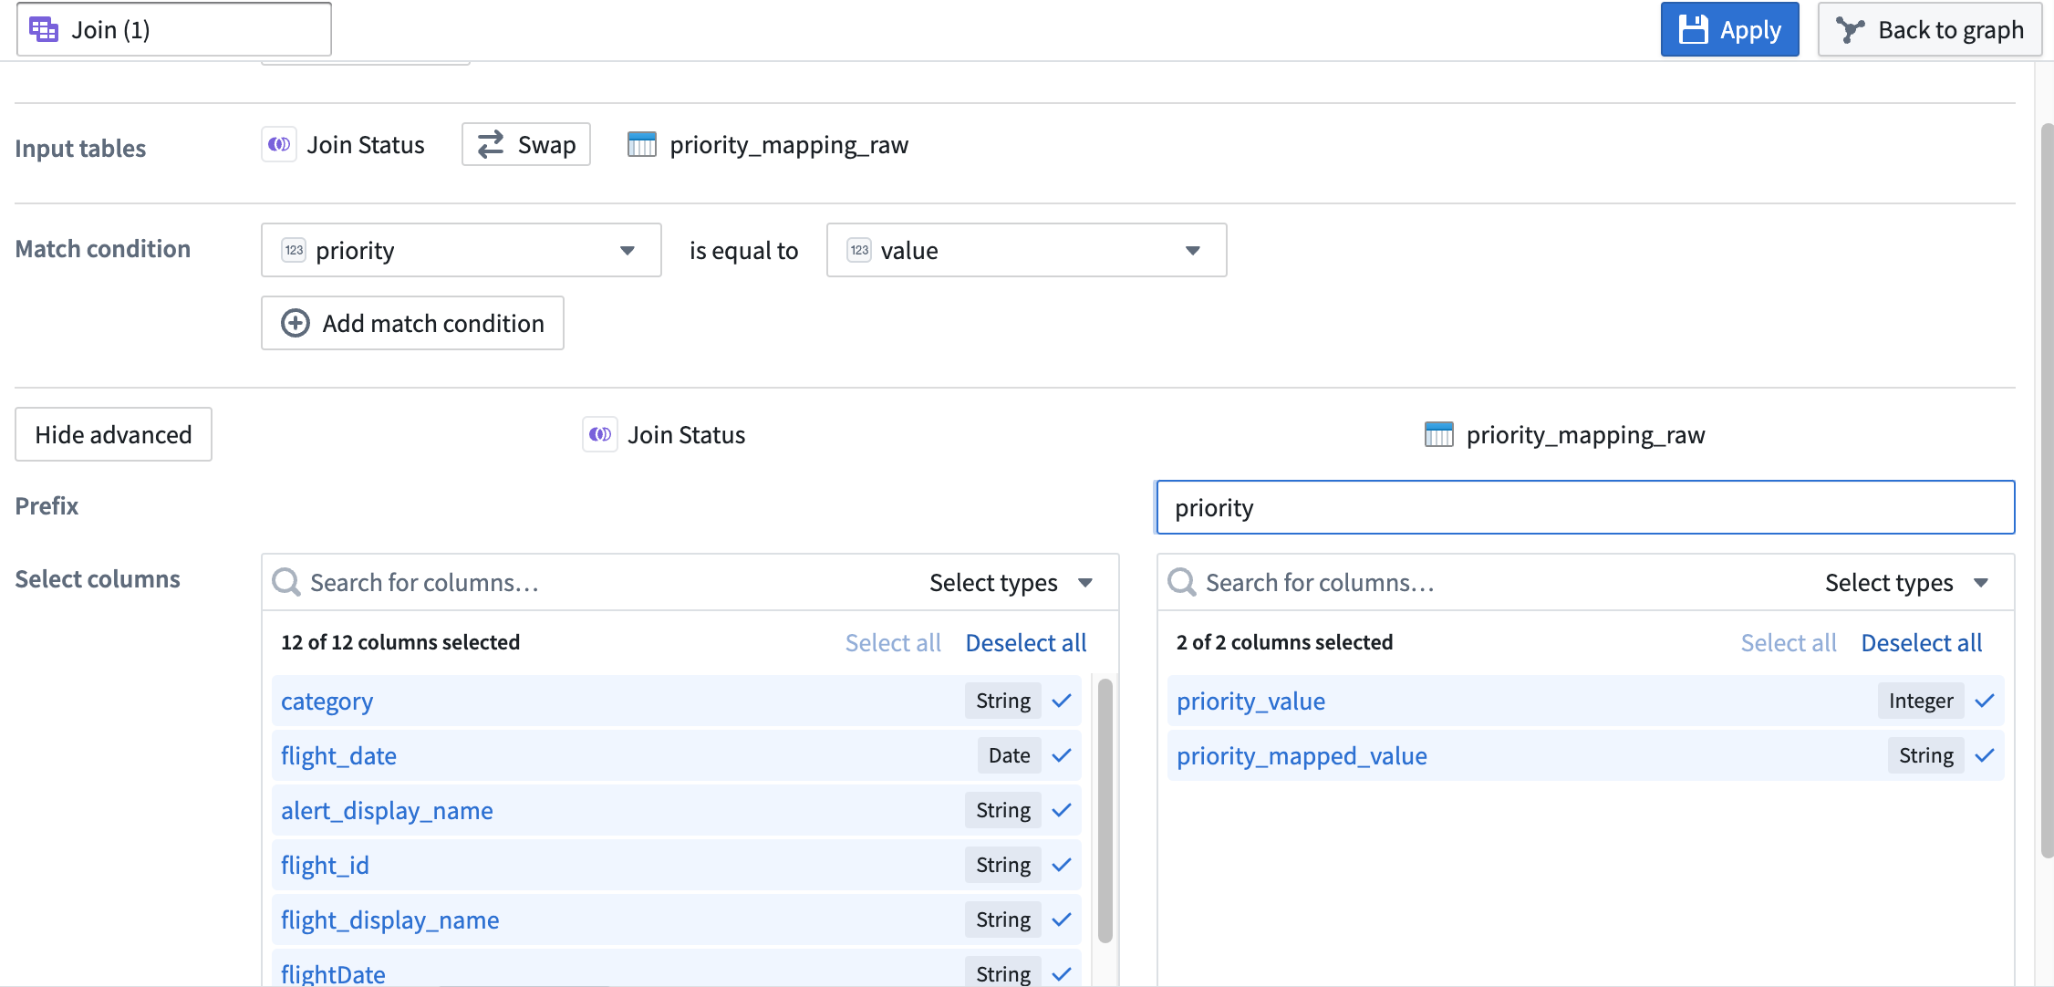This screenshot has width=2054, height=987.
Task: Click the Hide advanced toggle button
Action: pos(113,432)
